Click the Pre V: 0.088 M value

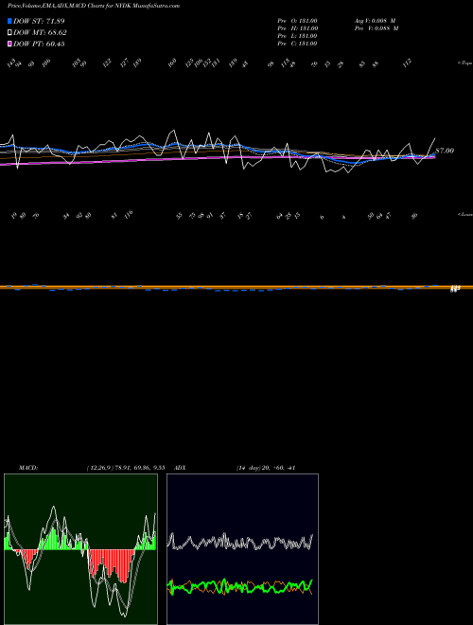pos(377,28)
